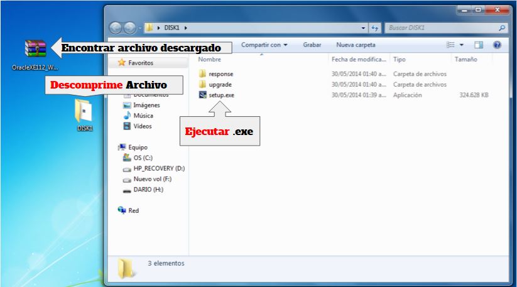Screen dimensions: 517x287
Task: Click in the Buscar DISK1 search field
Action: click(x=440, y=28)
